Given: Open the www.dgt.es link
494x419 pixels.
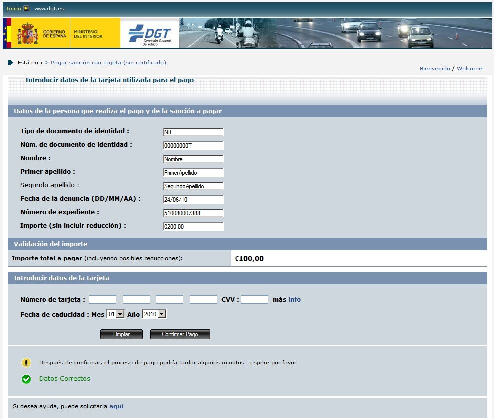Looking at the screenshot, I should click(49, 9).
